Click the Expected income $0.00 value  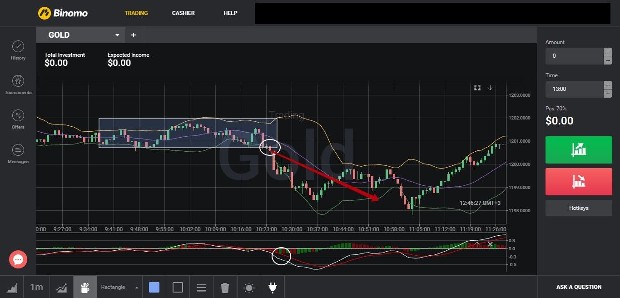119,63
